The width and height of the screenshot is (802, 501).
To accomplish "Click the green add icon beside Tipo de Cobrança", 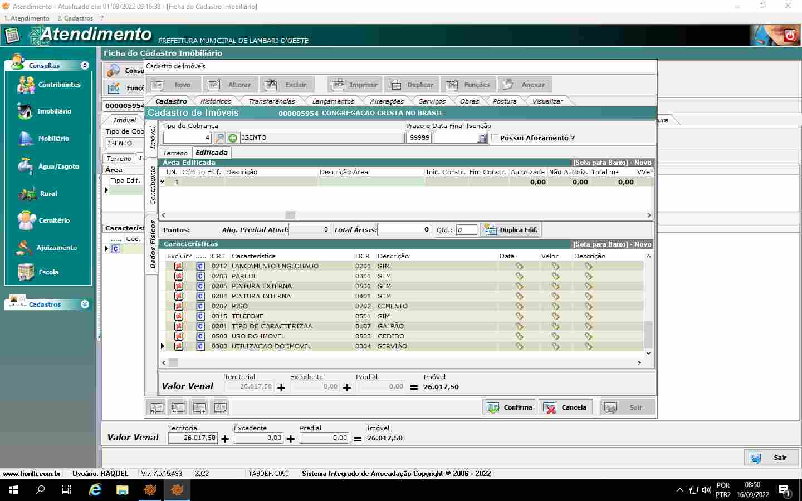I will click(233, 137).
